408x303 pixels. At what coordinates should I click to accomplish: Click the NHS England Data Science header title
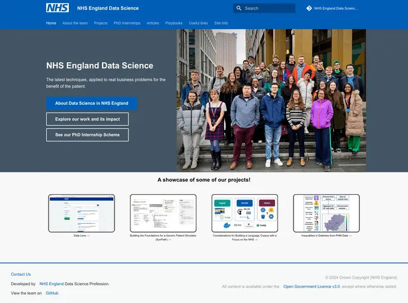[108, 8]
